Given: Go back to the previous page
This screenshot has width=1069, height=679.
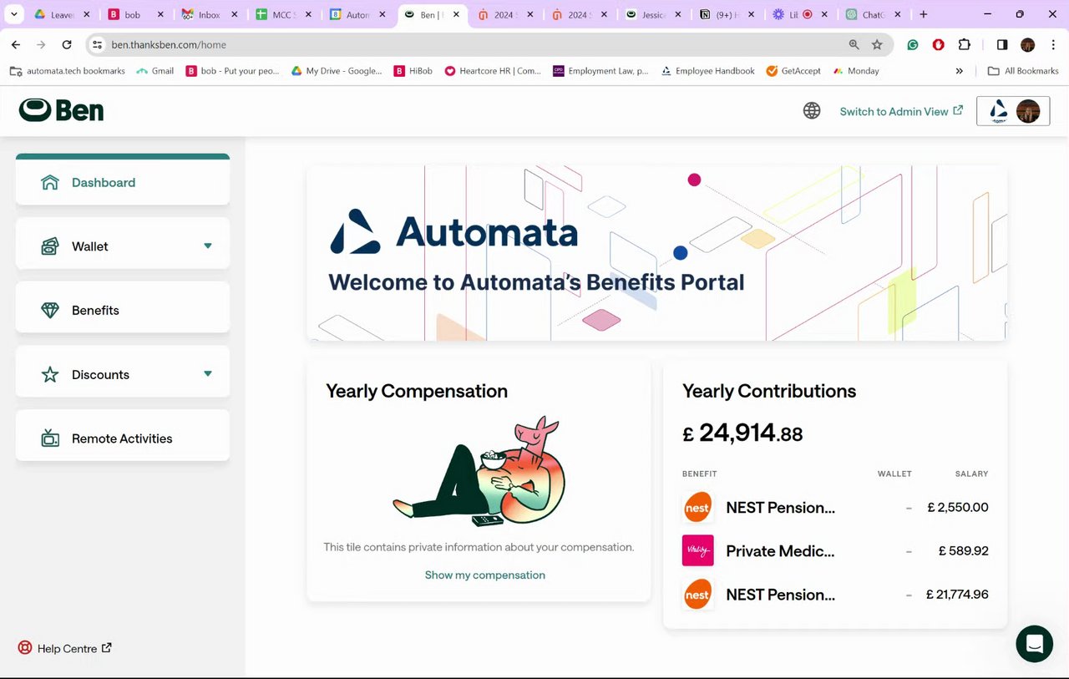Looking at the screenshot, I should pyautogui.click(x=16, y=45).
